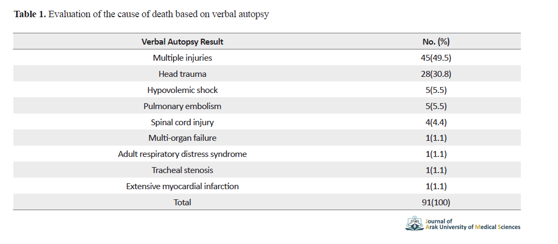This screenshot has width=558, height=244.
Task: Click the total value 91(100)
Action: coord(436,202)
